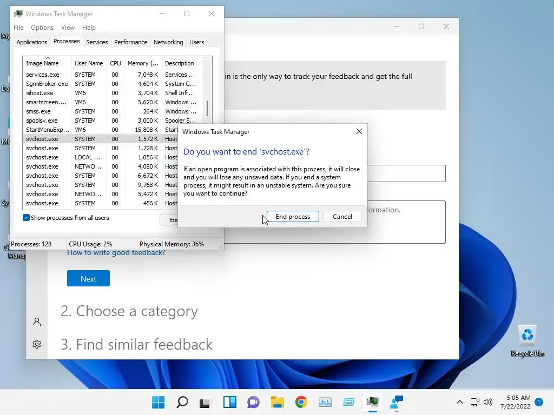Open the File menu
The height and width of the screenshot is (415, 554).
coord(18,28)
